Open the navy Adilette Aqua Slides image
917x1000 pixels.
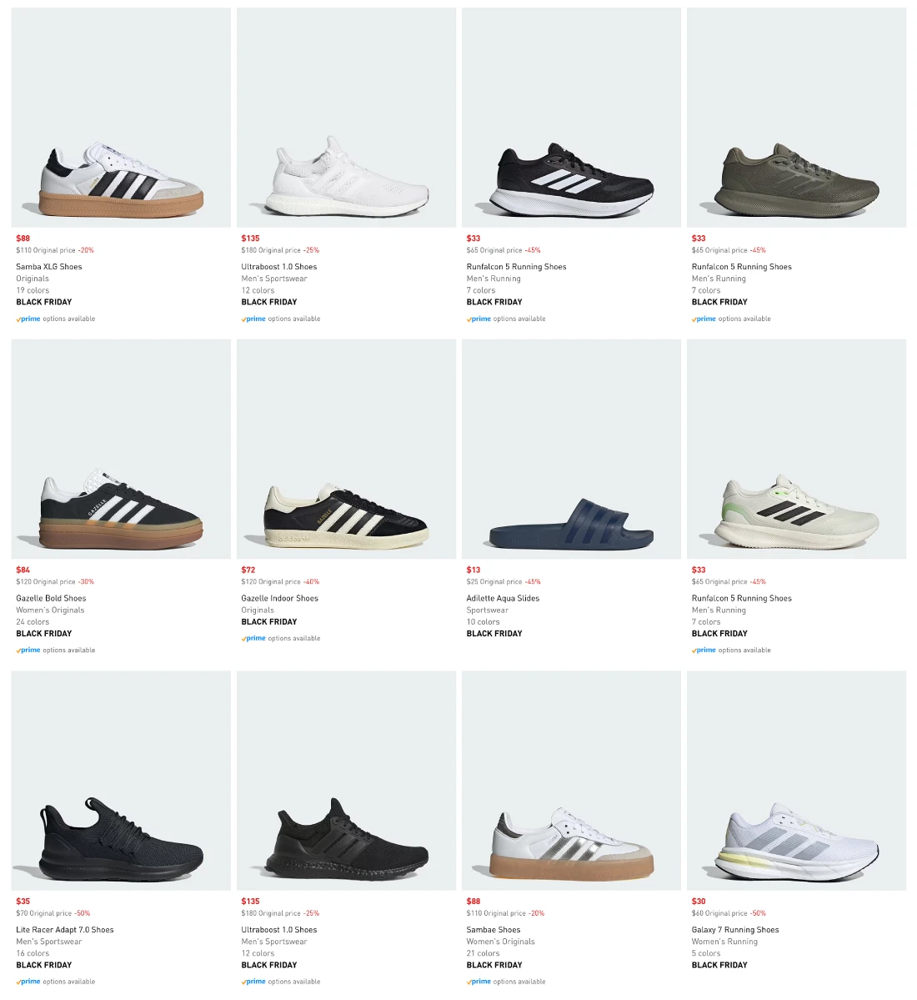tap(571, 449)
